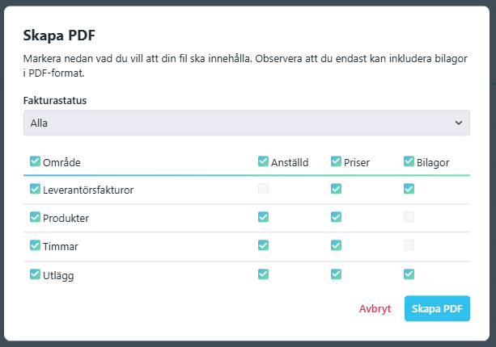The width and height of the screenshot is (496, 347).
Task: Toggle the Bilagor column header checkbox
Action: [409, 161]
